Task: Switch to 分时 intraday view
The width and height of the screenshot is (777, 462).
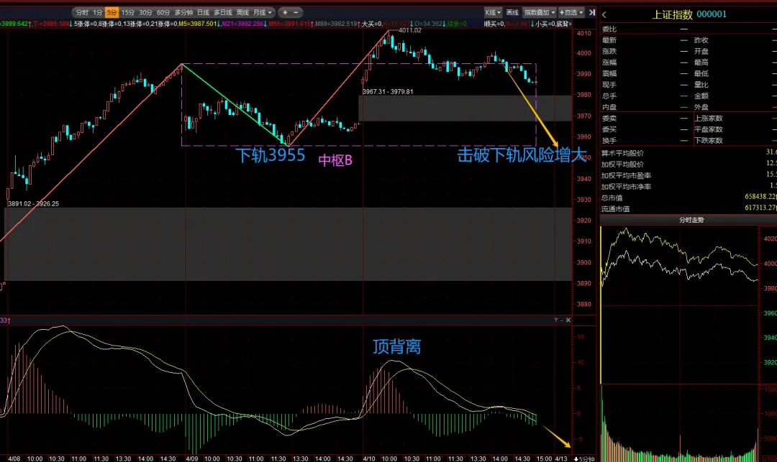Action: click(82, 12)
